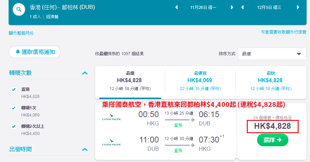Screen dimensions: 310x162
Task: Click the Cathay Pacific logo on return flight
Action: point(111,142)
